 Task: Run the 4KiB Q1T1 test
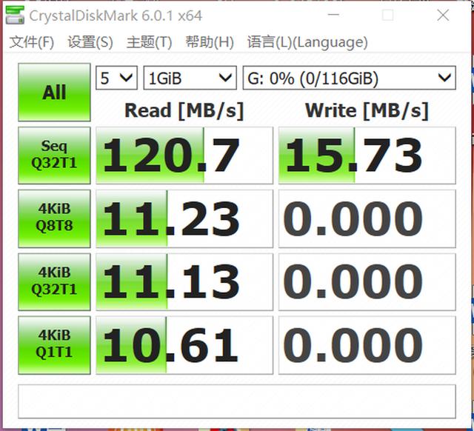tap(54, 344)
